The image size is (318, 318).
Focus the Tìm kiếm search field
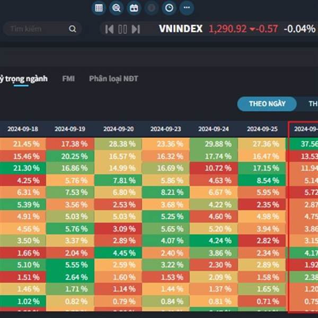pos(42,29)
